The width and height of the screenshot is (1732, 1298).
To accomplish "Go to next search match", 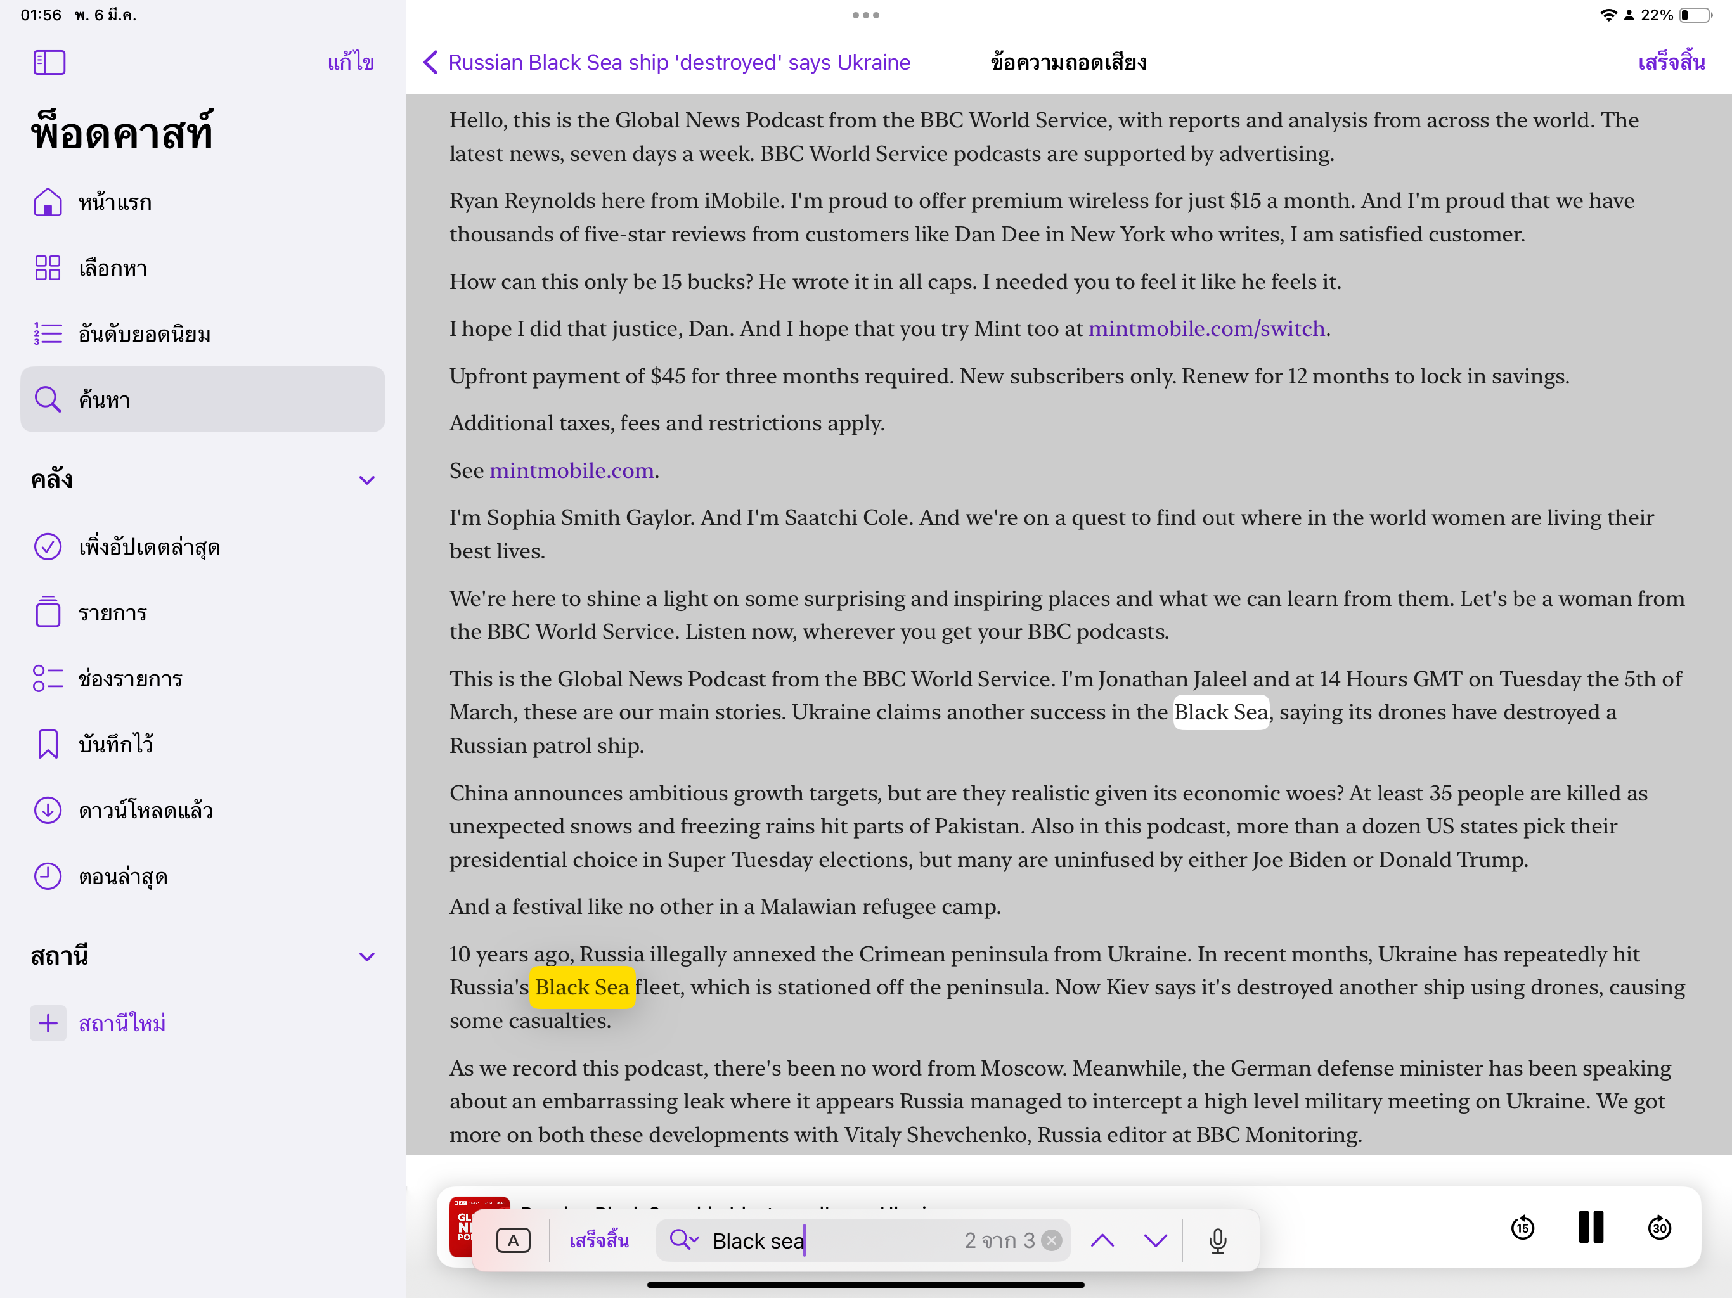I will pyautogui.click(x=1156, y=1240).
